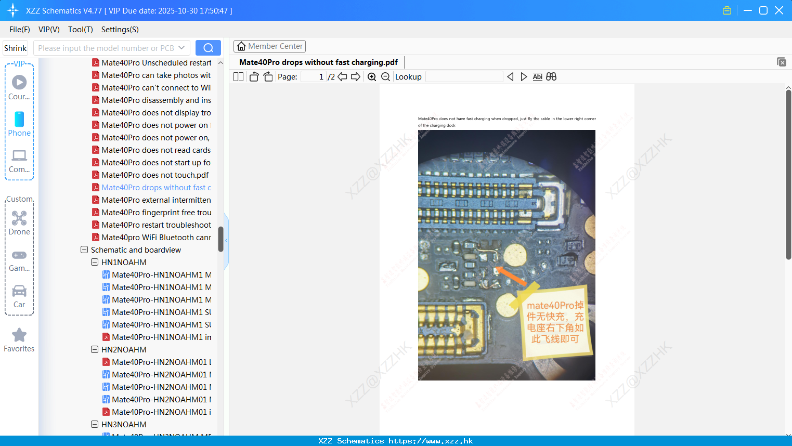
Task: Open Mate40Pro does not start up file
Action: (x=152, y=162)
